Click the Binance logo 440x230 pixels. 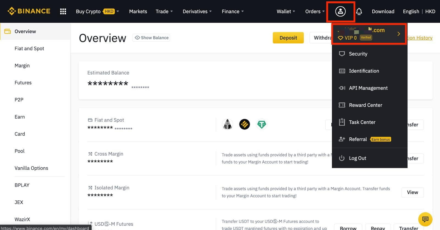tap(29, 11)
